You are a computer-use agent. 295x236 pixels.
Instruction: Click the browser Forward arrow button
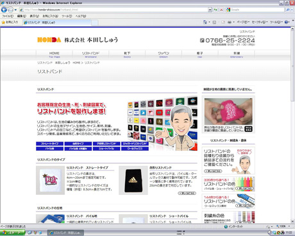click(10, 10)
